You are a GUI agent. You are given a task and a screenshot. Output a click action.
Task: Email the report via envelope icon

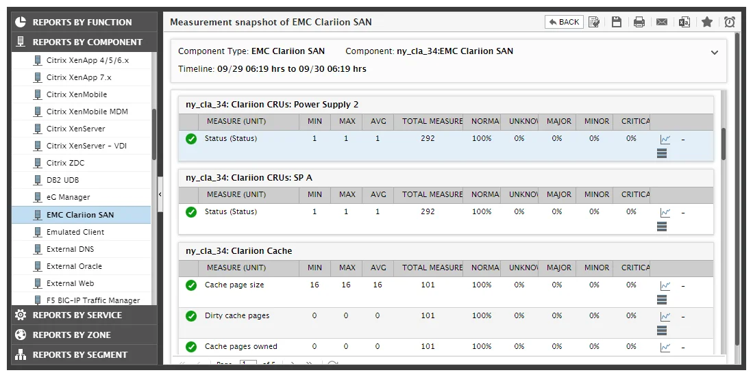[662, 22]
